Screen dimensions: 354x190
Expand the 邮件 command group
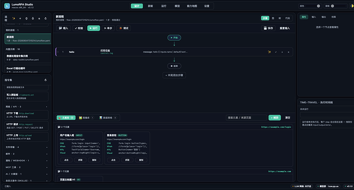coord(26,154)
